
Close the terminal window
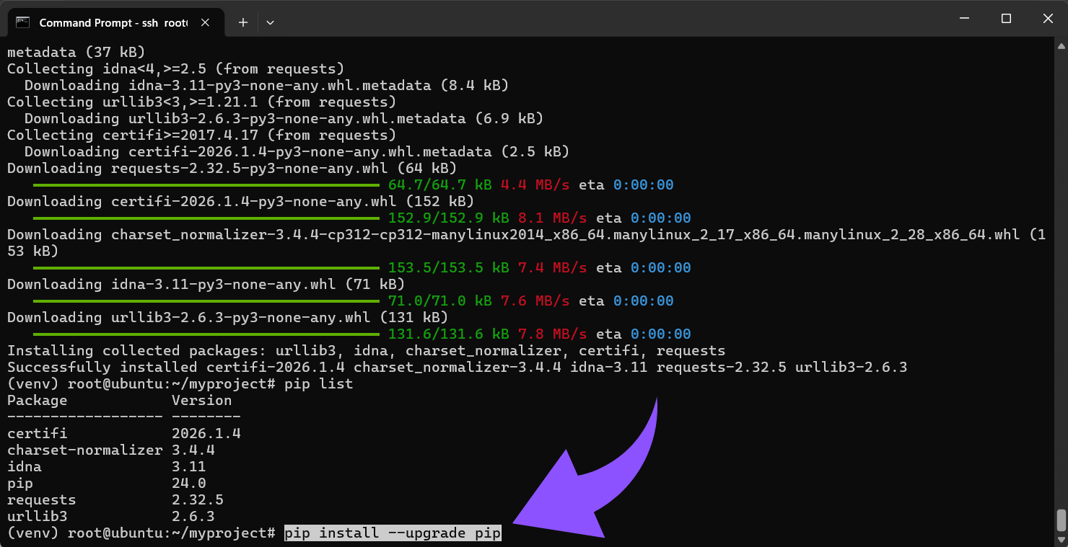pos(1047,19)
